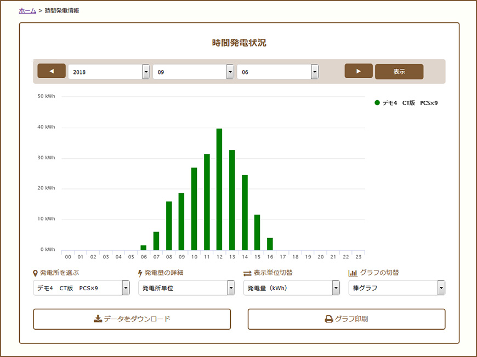Click the previous day arrow button
The height and width of the screenshot is (357, 477).
pyautogui.click(x=51, y=71)
